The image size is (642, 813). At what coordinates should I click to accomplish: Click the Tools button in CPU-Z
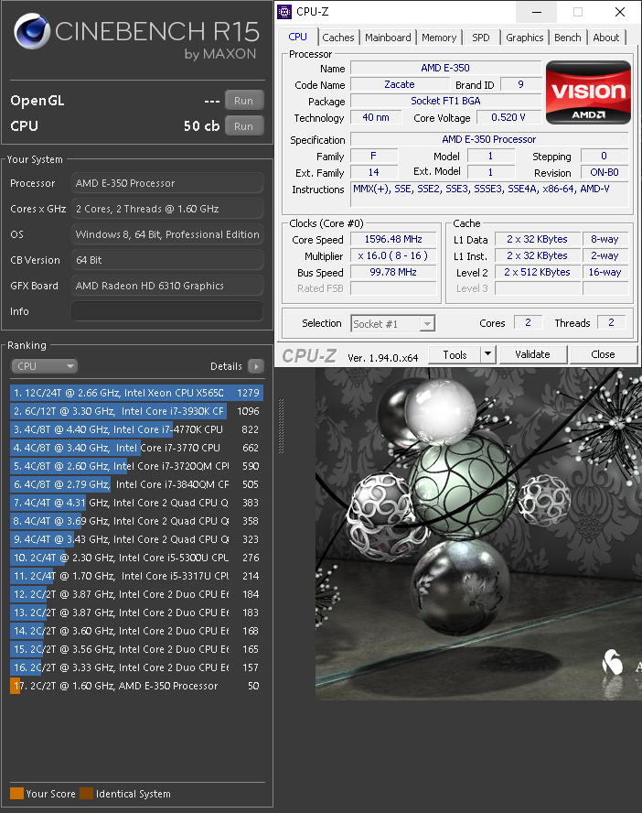455,354
